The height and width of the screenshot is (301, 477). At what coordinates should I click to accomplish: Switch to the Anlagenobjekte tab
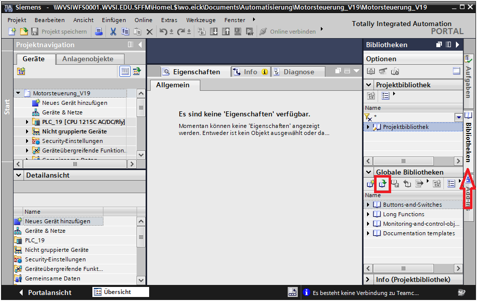[90, 59]
